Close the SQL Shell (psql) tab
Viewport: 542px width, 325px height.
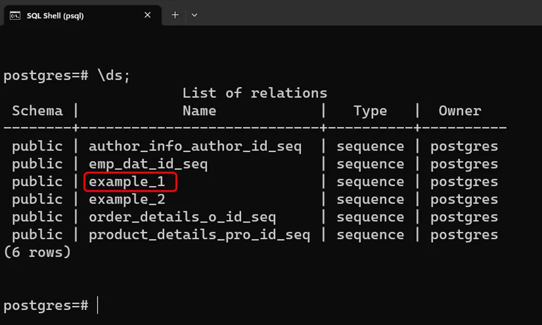[147, 15]
